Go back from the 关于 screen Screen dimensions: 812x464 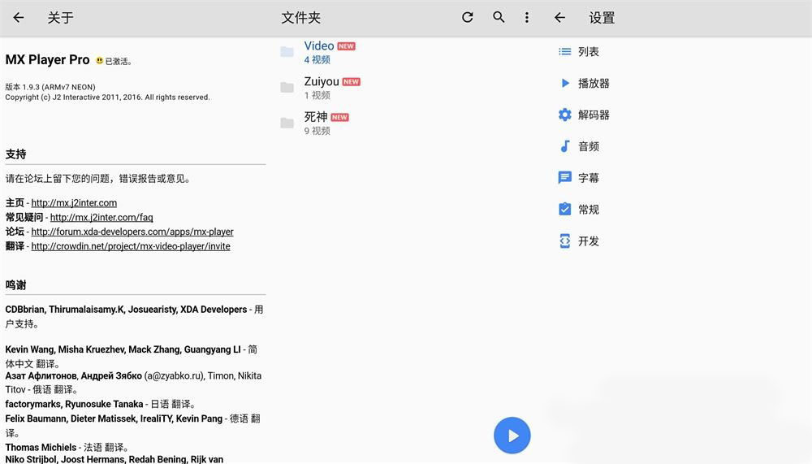point(19,18)
